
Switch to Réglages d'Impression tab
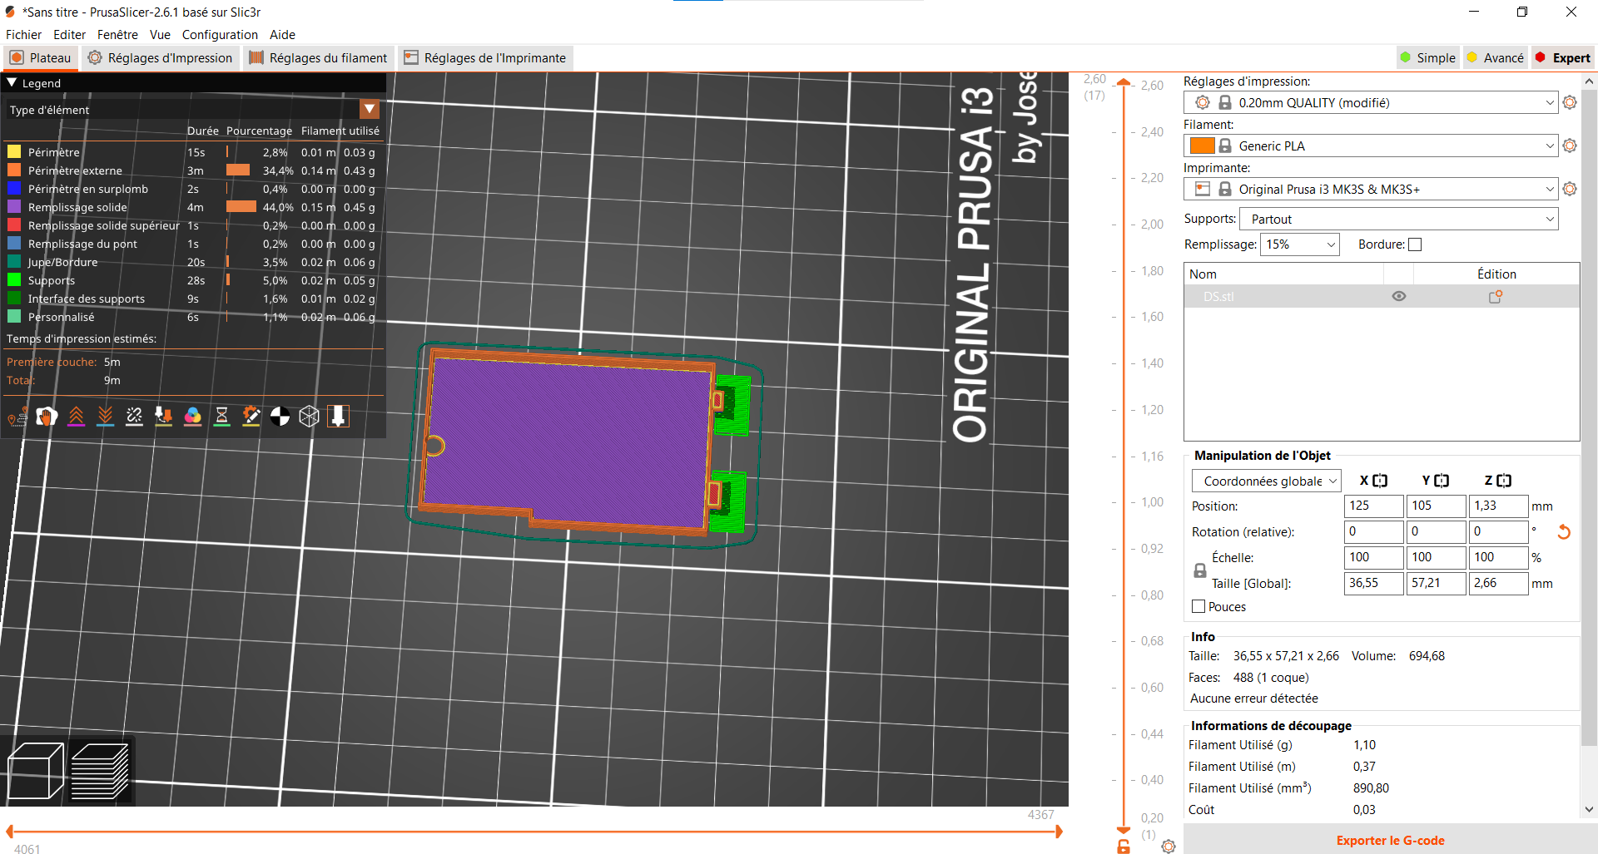tap(160, 57)
